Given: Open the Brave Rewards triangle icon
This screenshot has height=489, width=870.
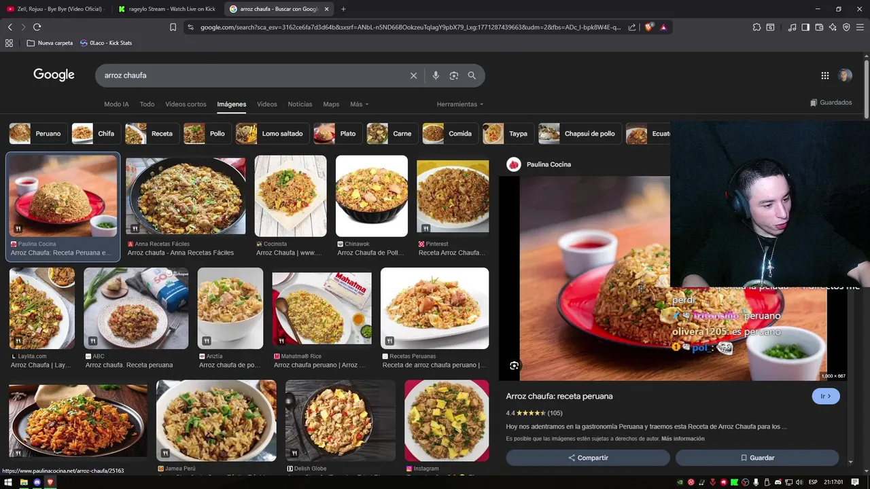Looking at the screenshot, I should pyautogui.click(x=663, y=27).
